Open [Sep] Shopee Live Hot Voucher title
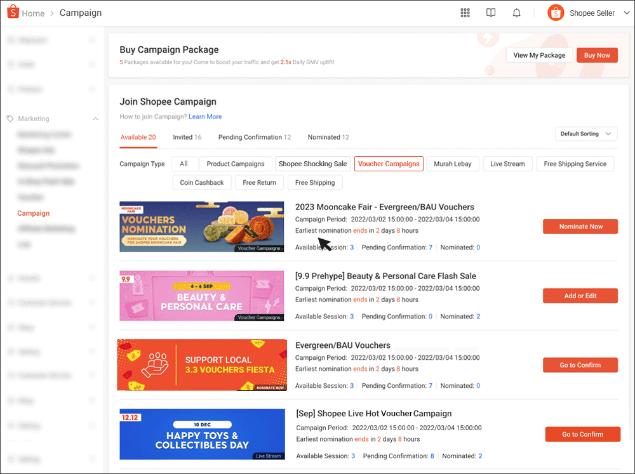Viewport: 635px width, 474px height. pyautogui.click(x=374, y=414)
